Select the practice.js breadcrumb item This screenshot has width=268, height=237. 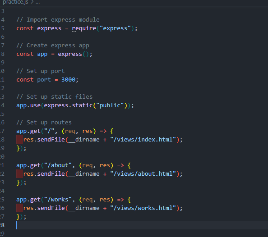pyautogui.click(x=15, y=2)
